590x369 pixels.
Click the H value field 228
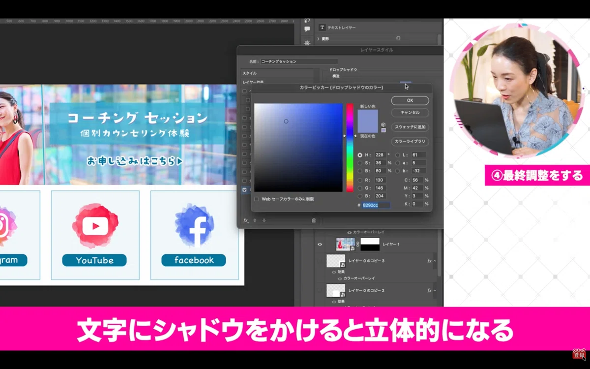(x=380, y=155)
